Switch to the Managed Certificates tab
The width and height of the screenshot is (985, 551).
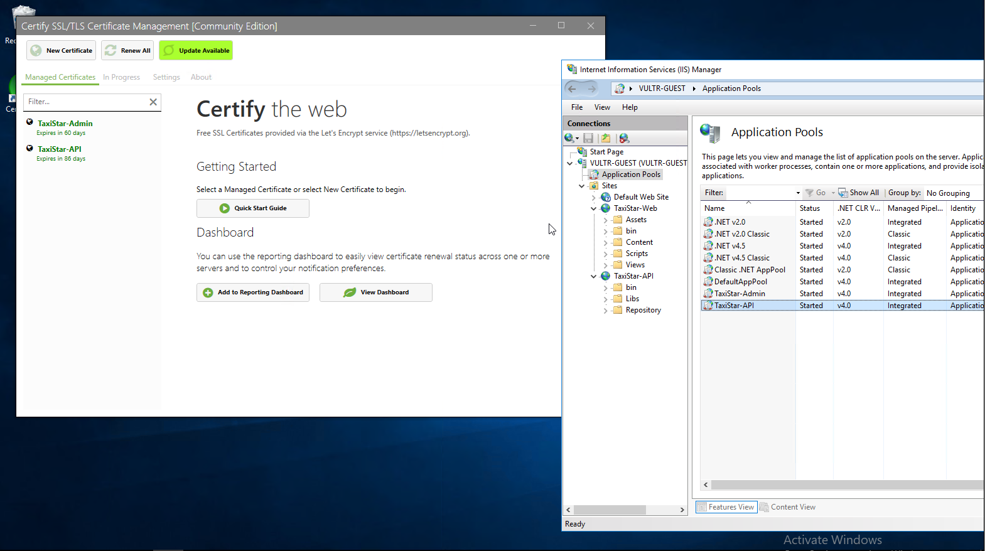(60, 77)
